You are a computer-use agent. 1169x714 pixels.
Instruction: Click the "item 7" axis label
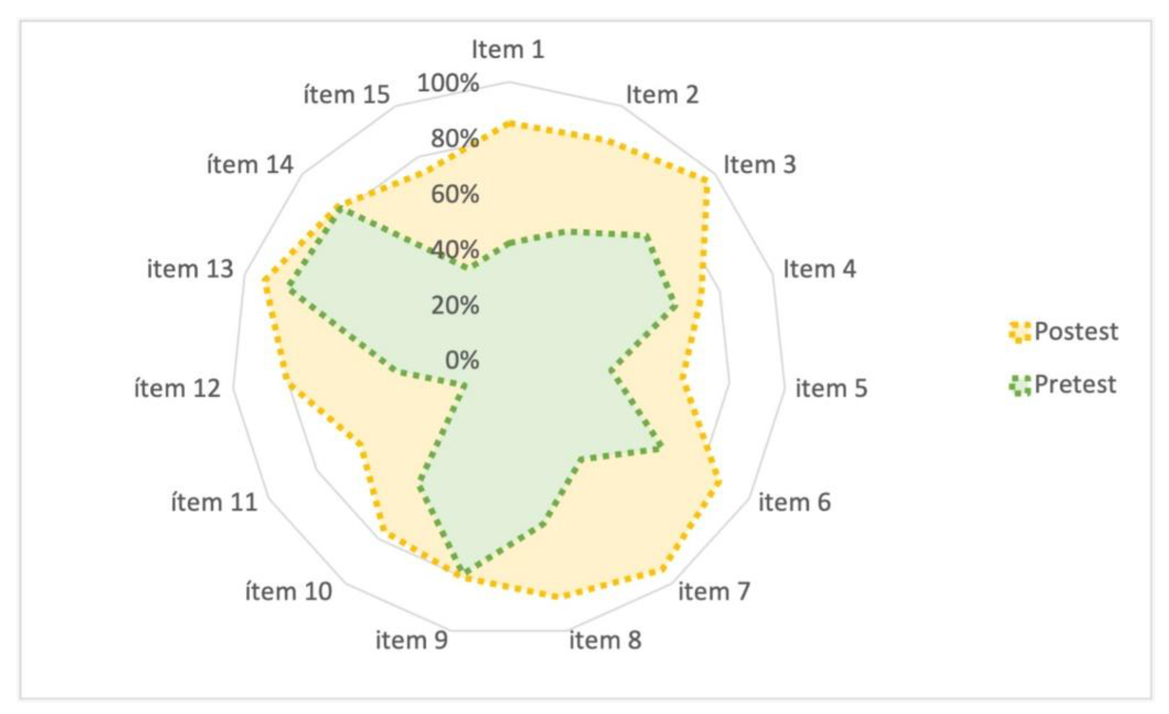point(714,592)
